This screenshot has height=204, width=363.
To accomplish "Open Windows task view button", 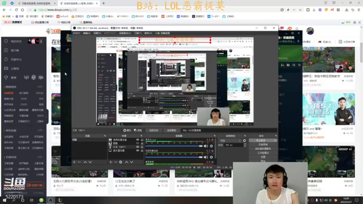I will point(31,200).
